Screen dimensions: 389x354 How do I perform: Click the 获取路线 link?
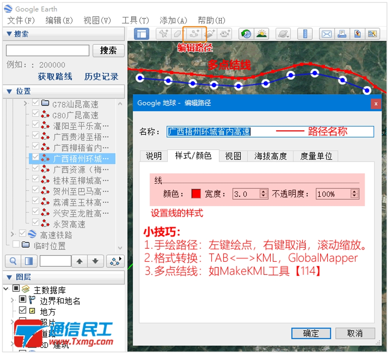pos(55,76)
